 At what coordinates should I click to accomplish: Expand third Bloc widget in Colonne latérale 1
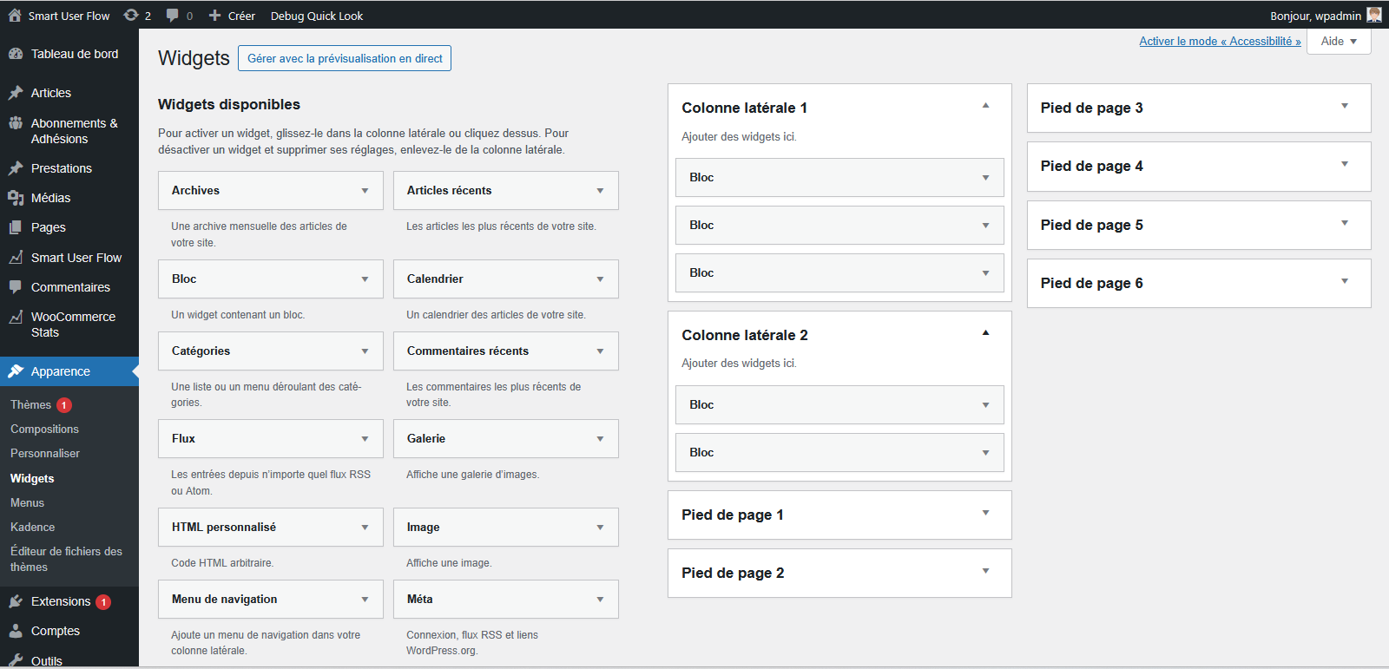(985, 273)
